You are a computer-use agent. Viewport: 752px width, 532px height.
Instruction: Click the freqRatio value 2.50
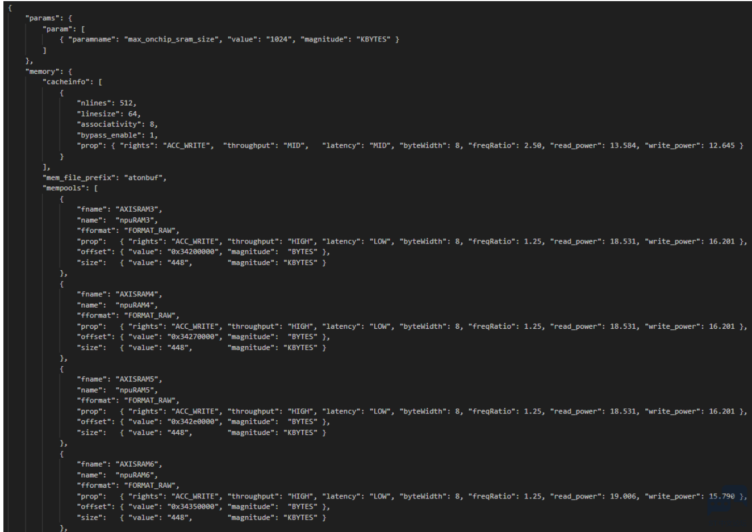tap(532, 146)
